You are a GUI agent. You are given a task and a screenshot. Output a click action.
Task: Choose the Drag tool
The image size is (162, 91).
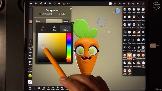134,11
